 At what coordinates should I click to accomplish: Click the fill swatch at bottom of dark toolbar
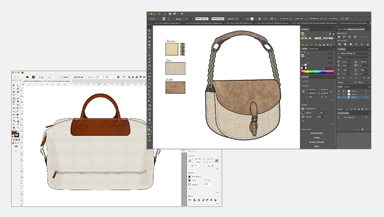click(150, 131)
